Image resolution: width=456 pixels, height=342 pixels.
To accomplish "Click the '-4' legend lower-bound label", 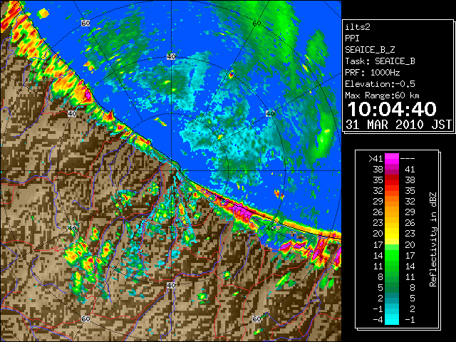I will pyautogui.click(x=378, y=320).
